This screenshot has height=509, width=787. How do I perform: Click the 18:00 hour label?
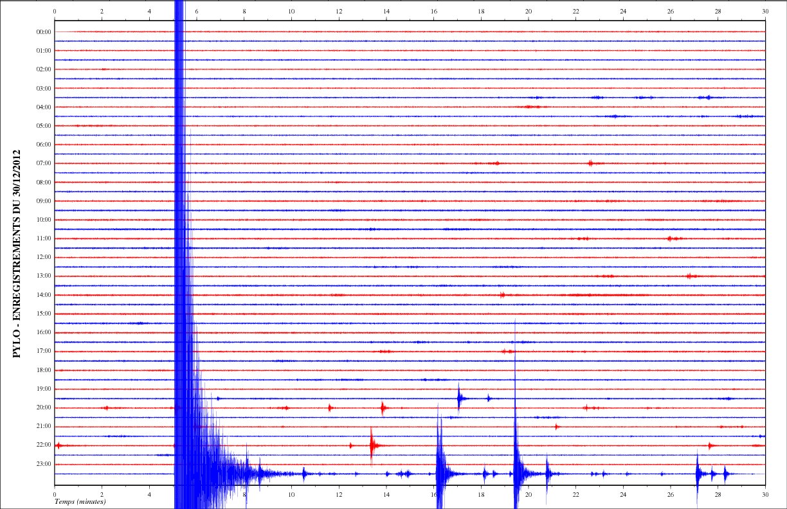pyautogui.click(x=44, y=370)
